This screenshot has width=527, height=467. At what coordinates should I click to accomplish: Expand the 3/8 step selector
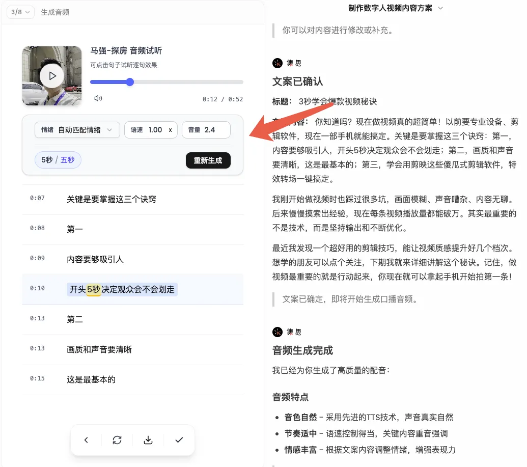click(20, 12)
